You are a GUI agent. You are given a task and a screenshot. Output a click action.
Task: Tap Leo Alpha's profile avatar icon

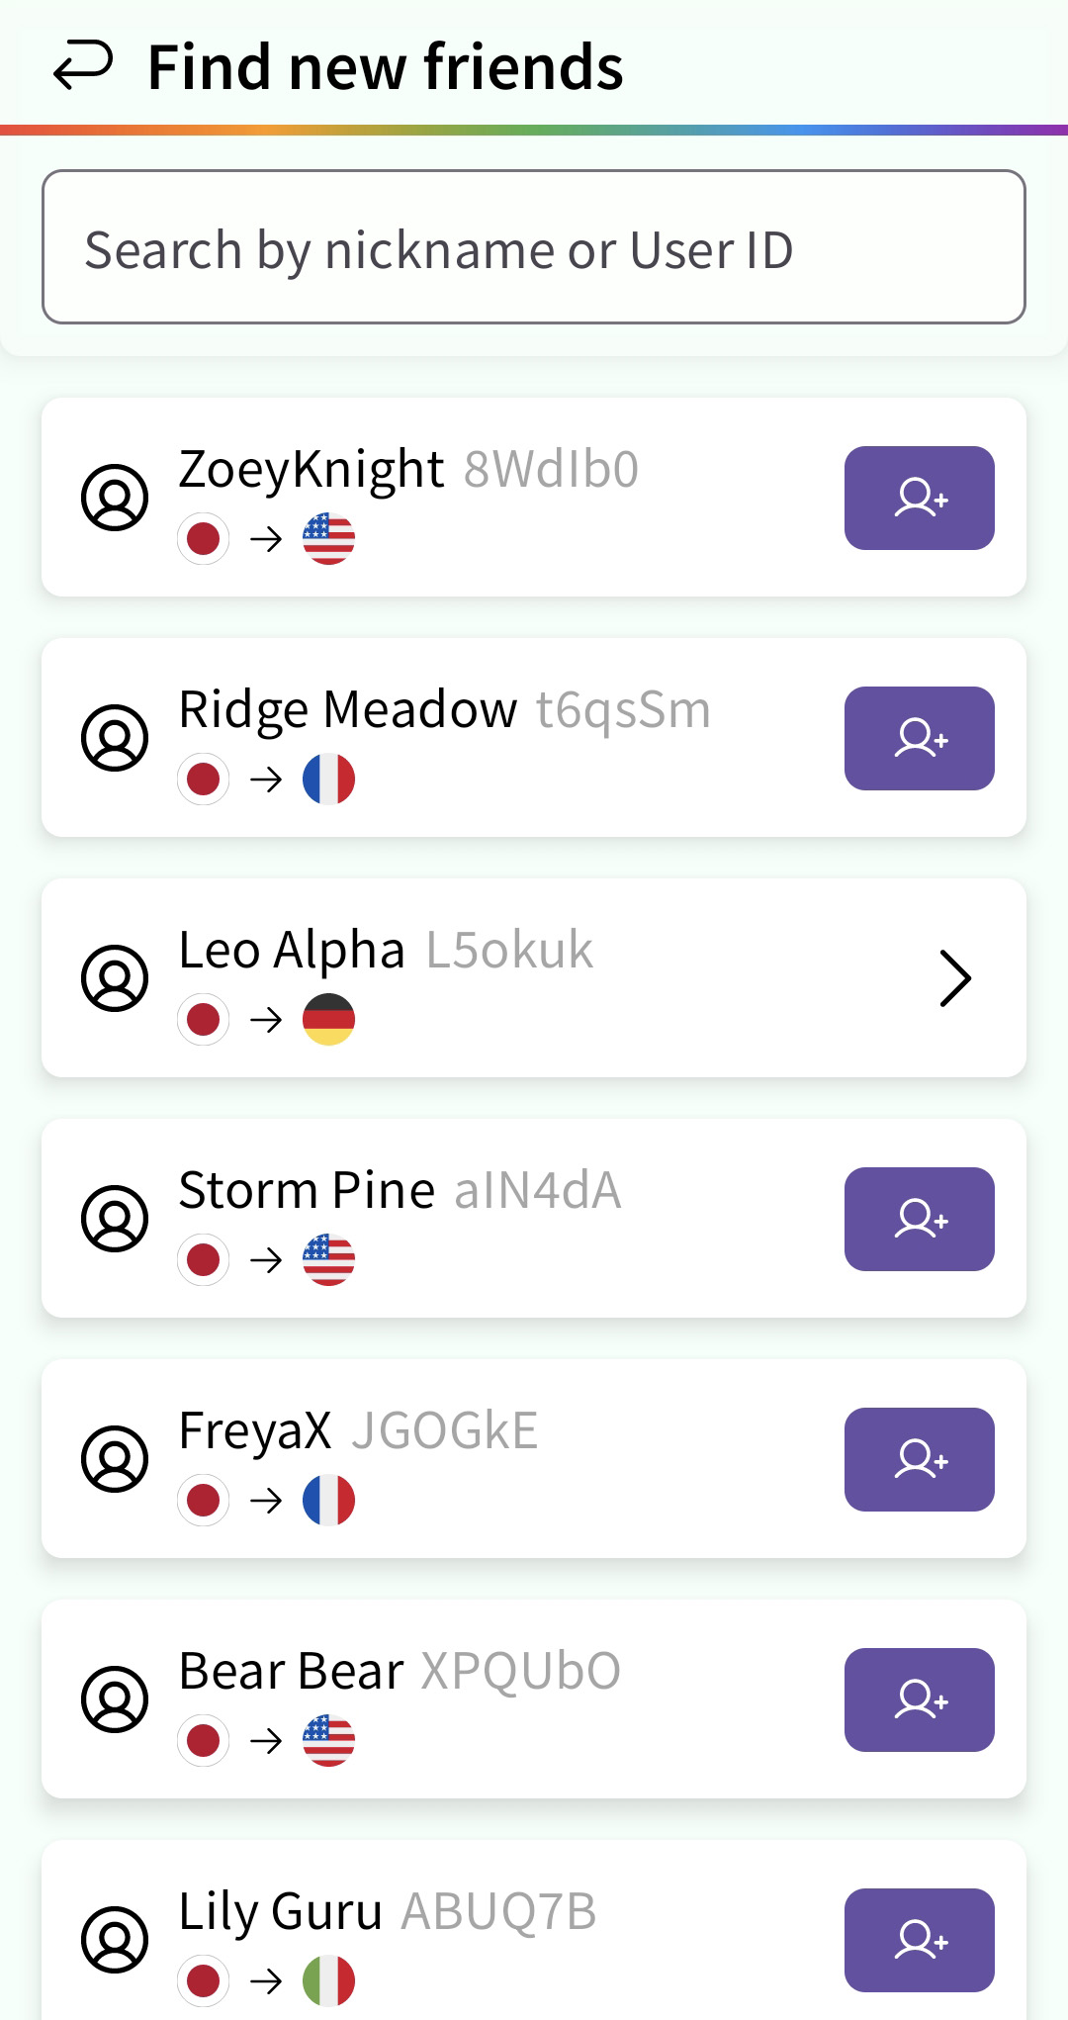(115, 978)
